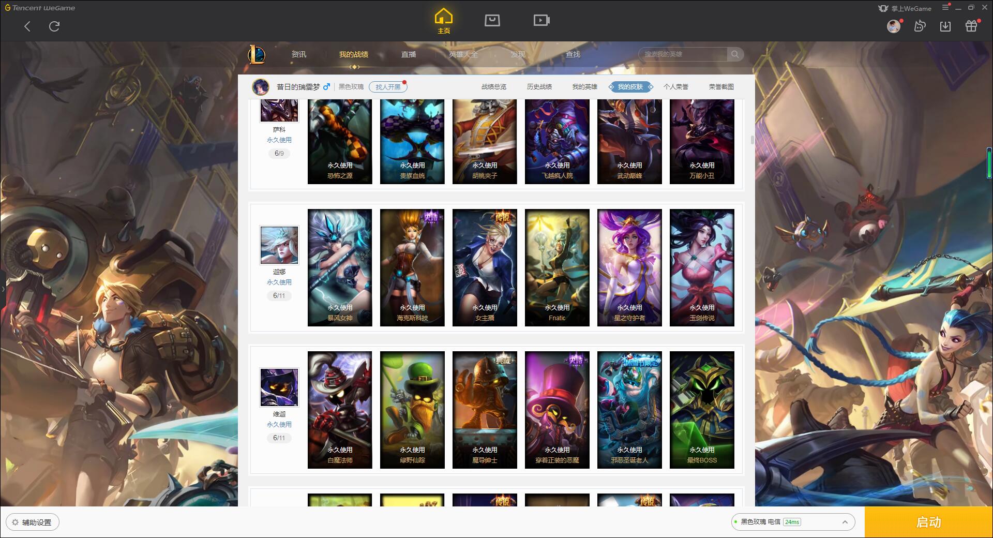
Task: Expand the 黑色玫瑰 电信 server dropdown
Action: 792,522
